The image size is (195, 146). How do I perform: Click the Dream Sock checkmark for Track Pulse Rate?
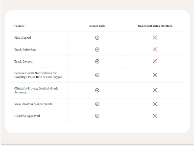(97, 50)
